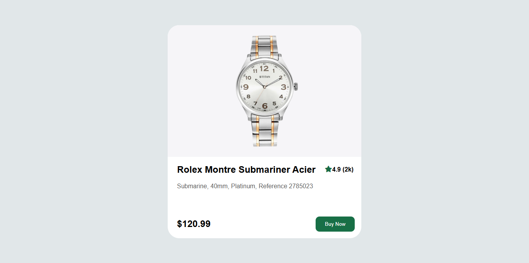Click the Reference 2785023 number
Image resolution: width=529 pixels, height=263 pixels.
[x=286, y=186]
